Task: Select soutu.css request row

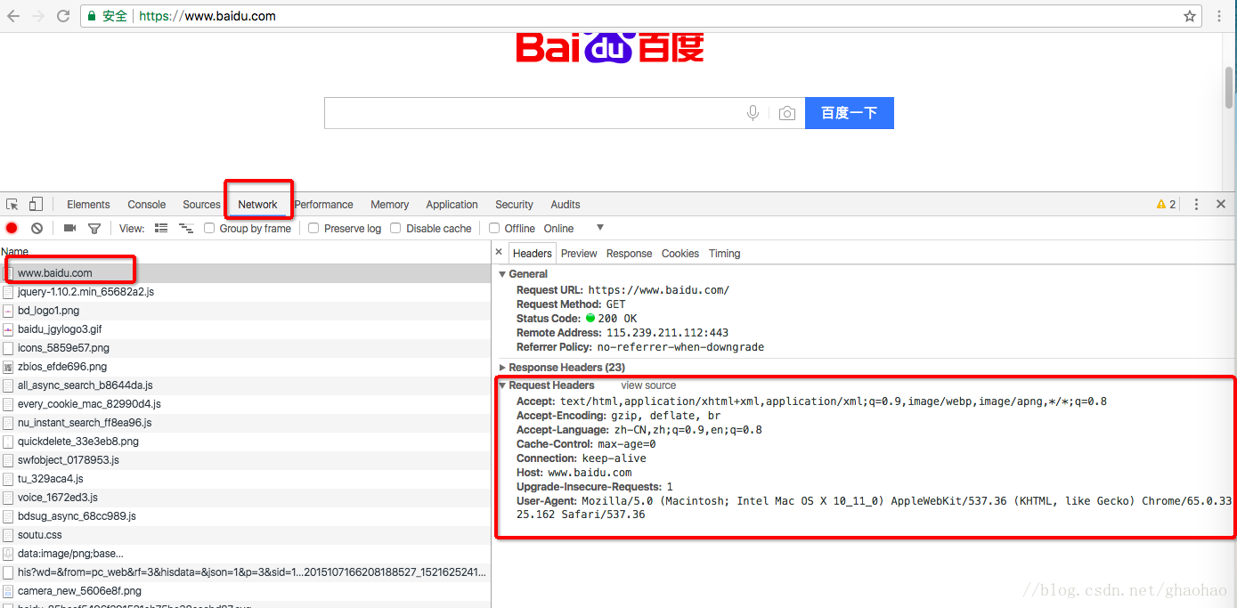Action: click(x=245, y=535)
